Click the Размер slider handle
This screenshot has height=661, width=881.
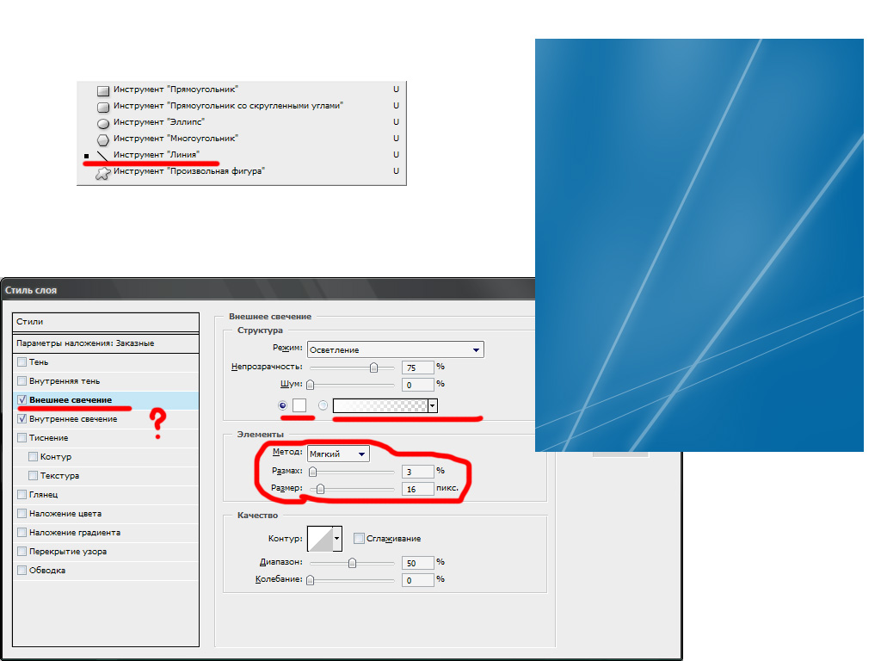tap(320, 489)
